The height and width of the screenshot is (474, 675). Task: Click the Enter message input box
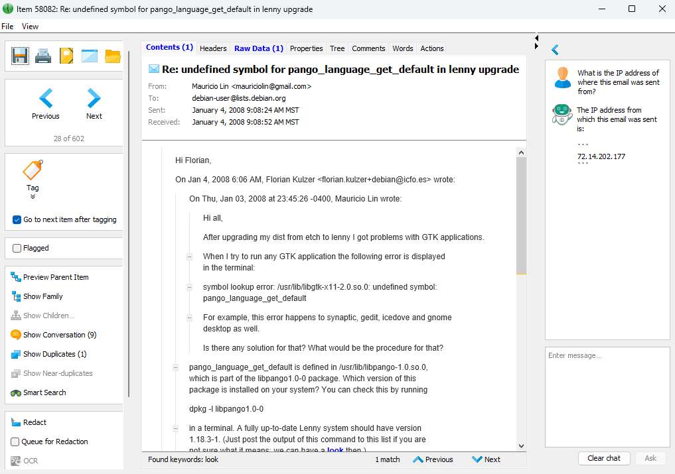pos(607,397)
